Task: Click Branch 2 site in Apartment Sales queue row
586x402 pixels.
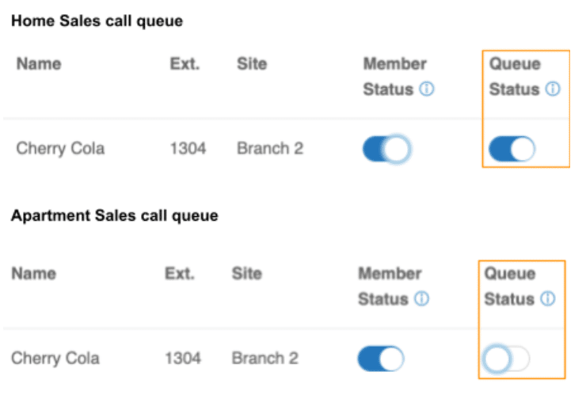Action: click(264, 358)
